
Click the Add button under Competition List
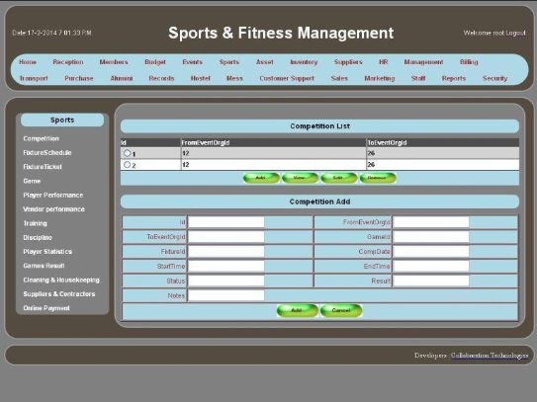(x=261, y=178)
